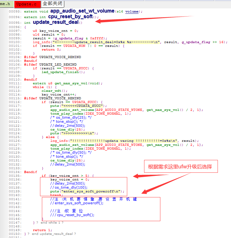Click 'key_voice_cnt++;' statement
Viewport: 231px width, 238px height.
pyautogui.click(x=59, y=95)
